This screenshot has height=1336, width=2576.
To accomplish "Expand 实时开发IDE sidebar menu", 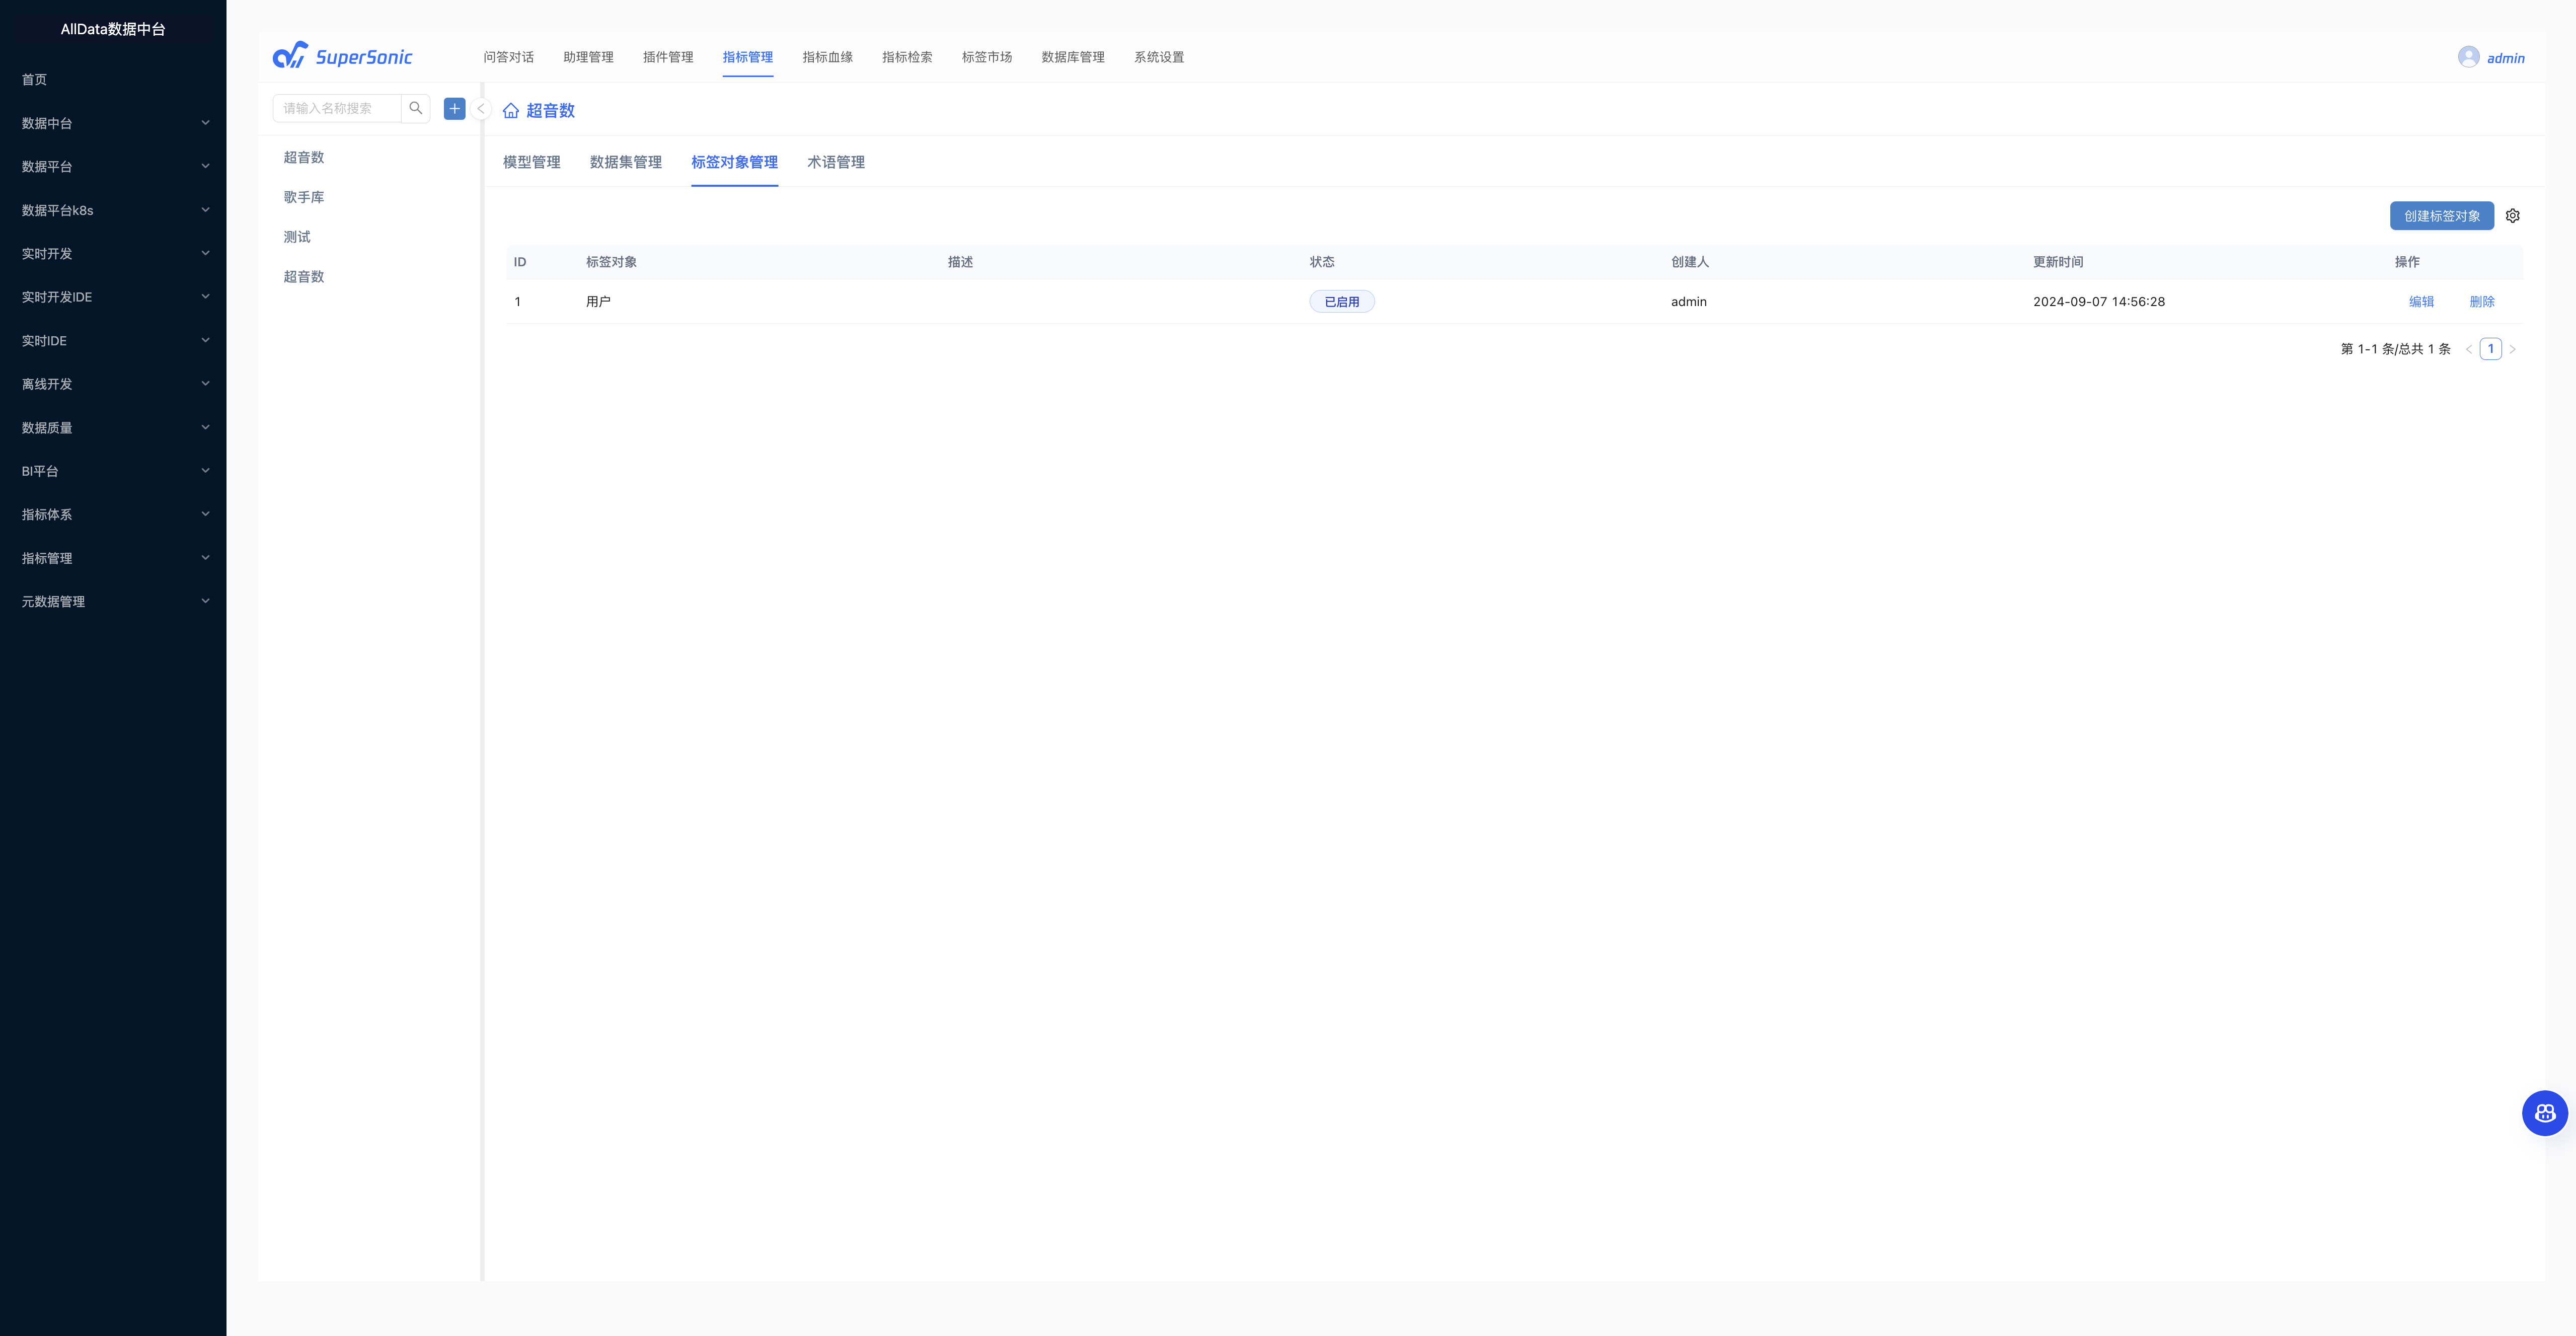I will click(113, 297).
